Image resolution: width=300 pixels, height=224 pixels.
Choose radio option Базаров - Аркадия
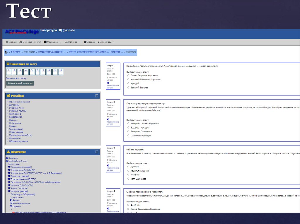(128, 127)
